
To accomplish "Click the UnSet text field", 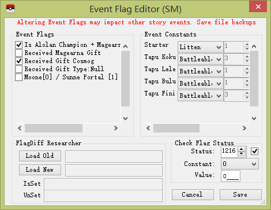I will coord(103,196).
